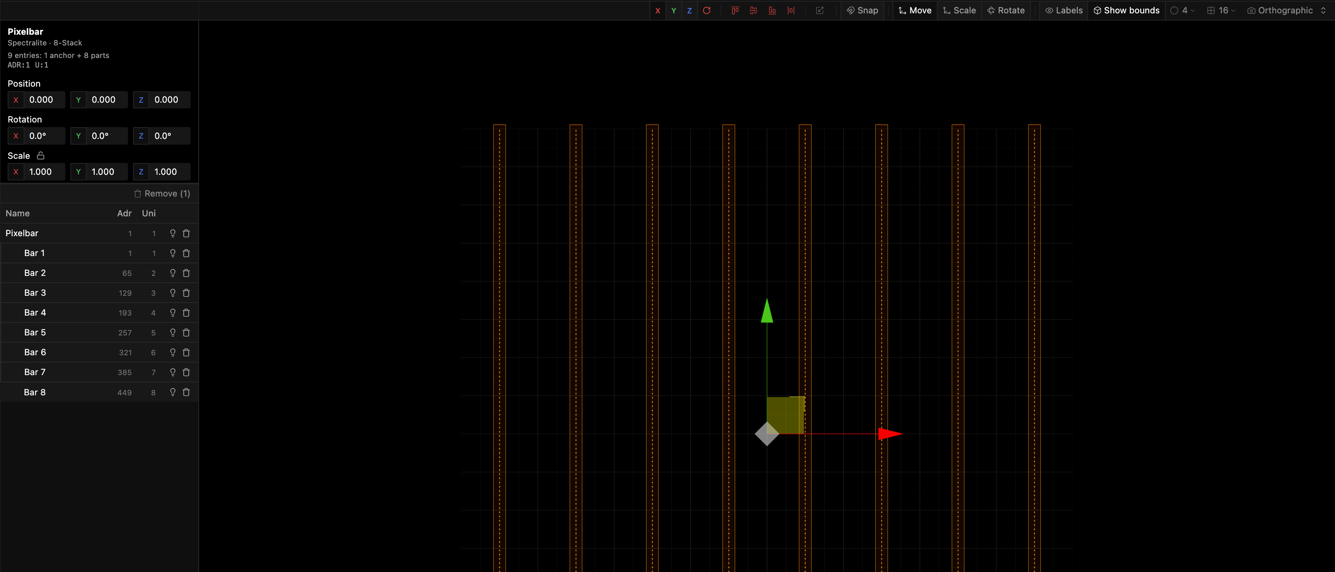Select the Z axis toolbar button
This screenshot has width=1335, height=572.
pyautogui.click(x=689, y=10)
